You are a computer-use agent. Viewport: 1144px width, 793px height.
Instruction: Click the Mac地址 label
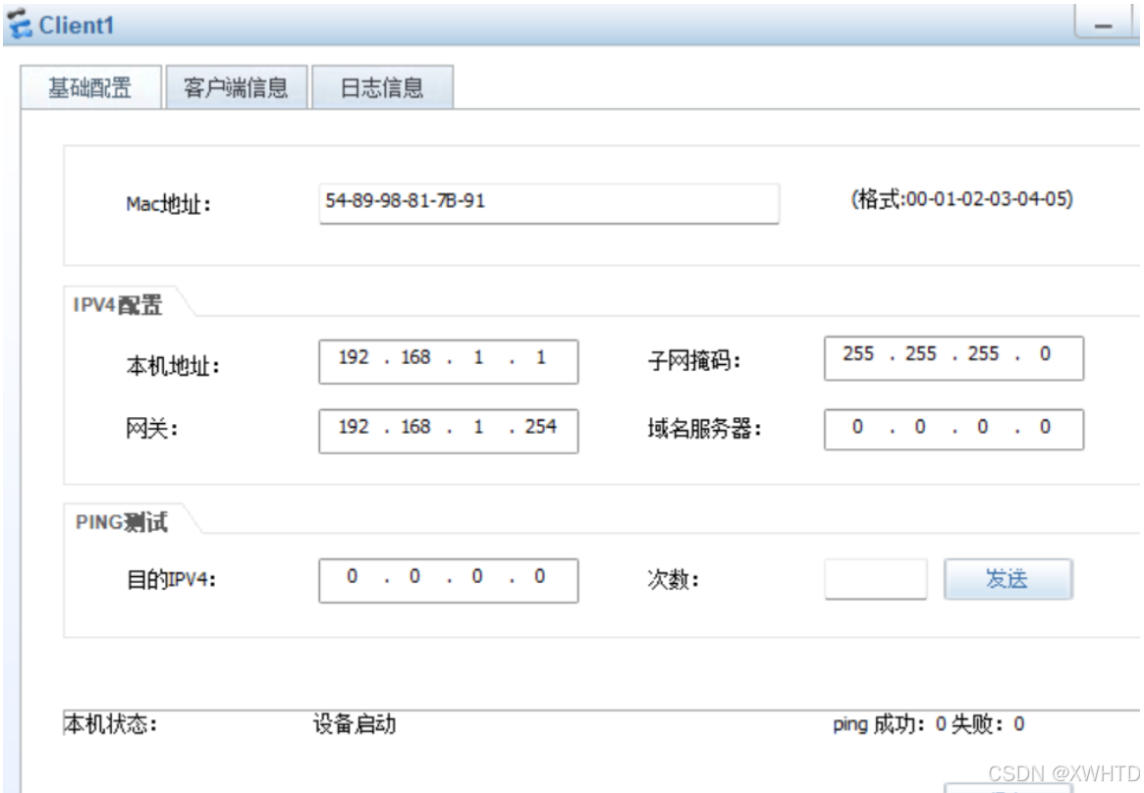tap(168, 204)
